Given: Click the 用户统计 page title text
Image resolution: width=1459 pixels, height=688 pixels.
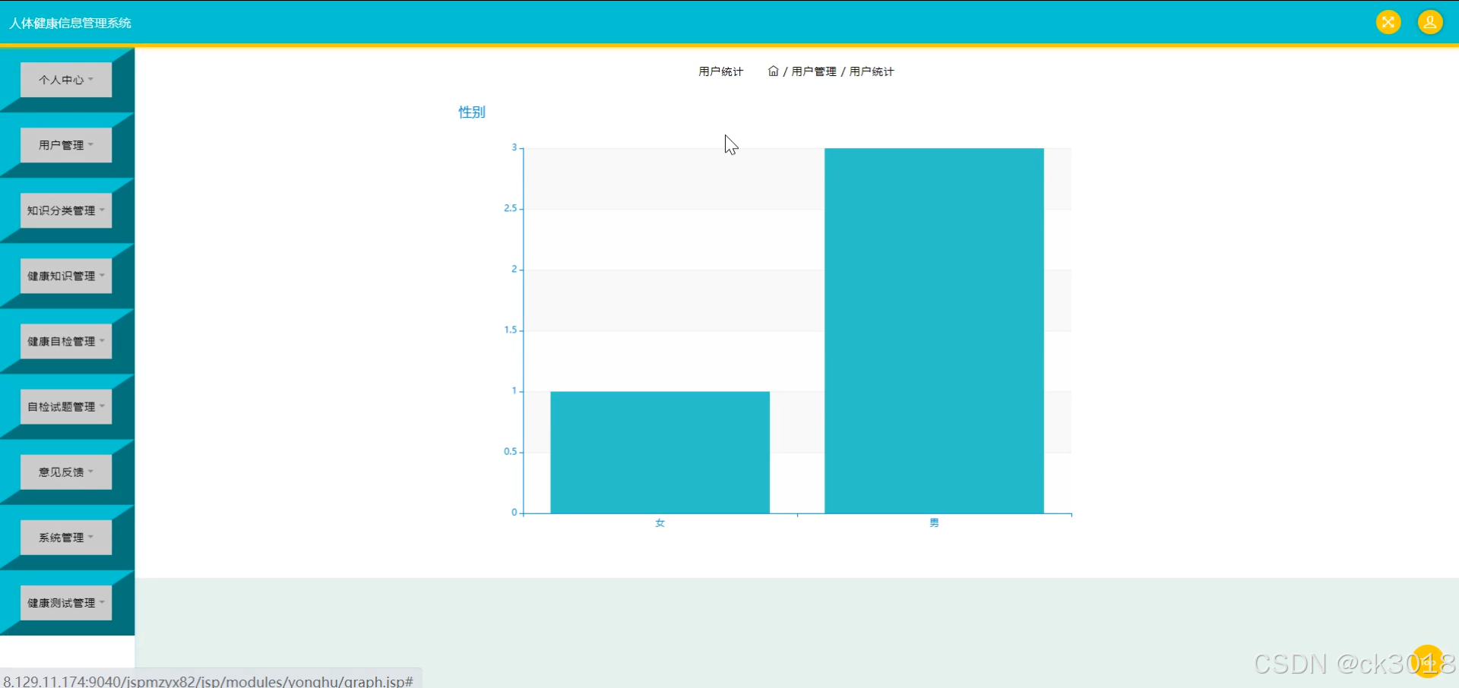Looking at the screenshot, I should click(x=720, y=71).
